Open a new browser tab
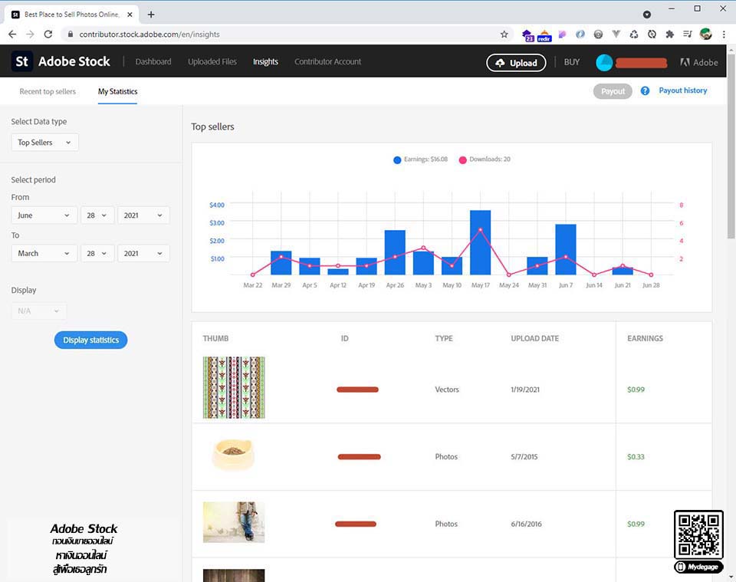 click(151, 15)
